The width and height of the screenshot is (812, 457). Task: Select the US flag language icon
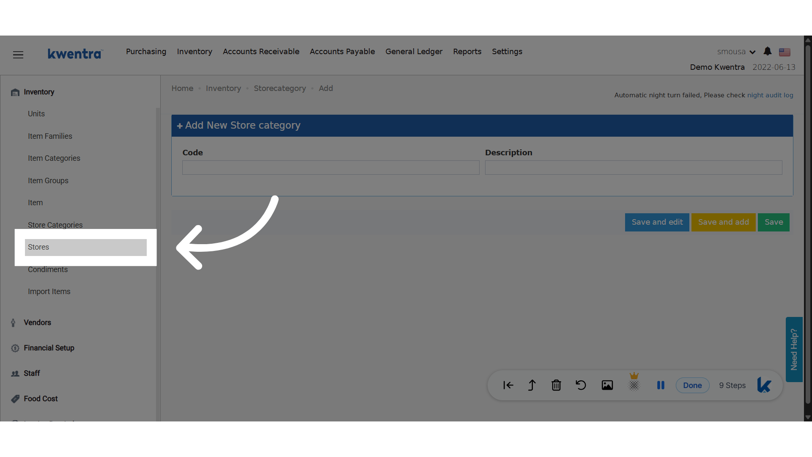pos(785,52)
